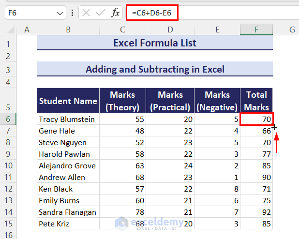Click the Name Box showing F6

[35, 13]
